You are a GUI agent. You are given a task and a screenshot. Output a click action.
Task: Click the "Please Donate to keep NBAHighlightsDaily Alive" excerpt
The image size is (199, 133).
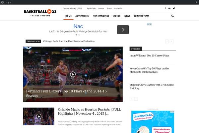(x=90, y=123)
